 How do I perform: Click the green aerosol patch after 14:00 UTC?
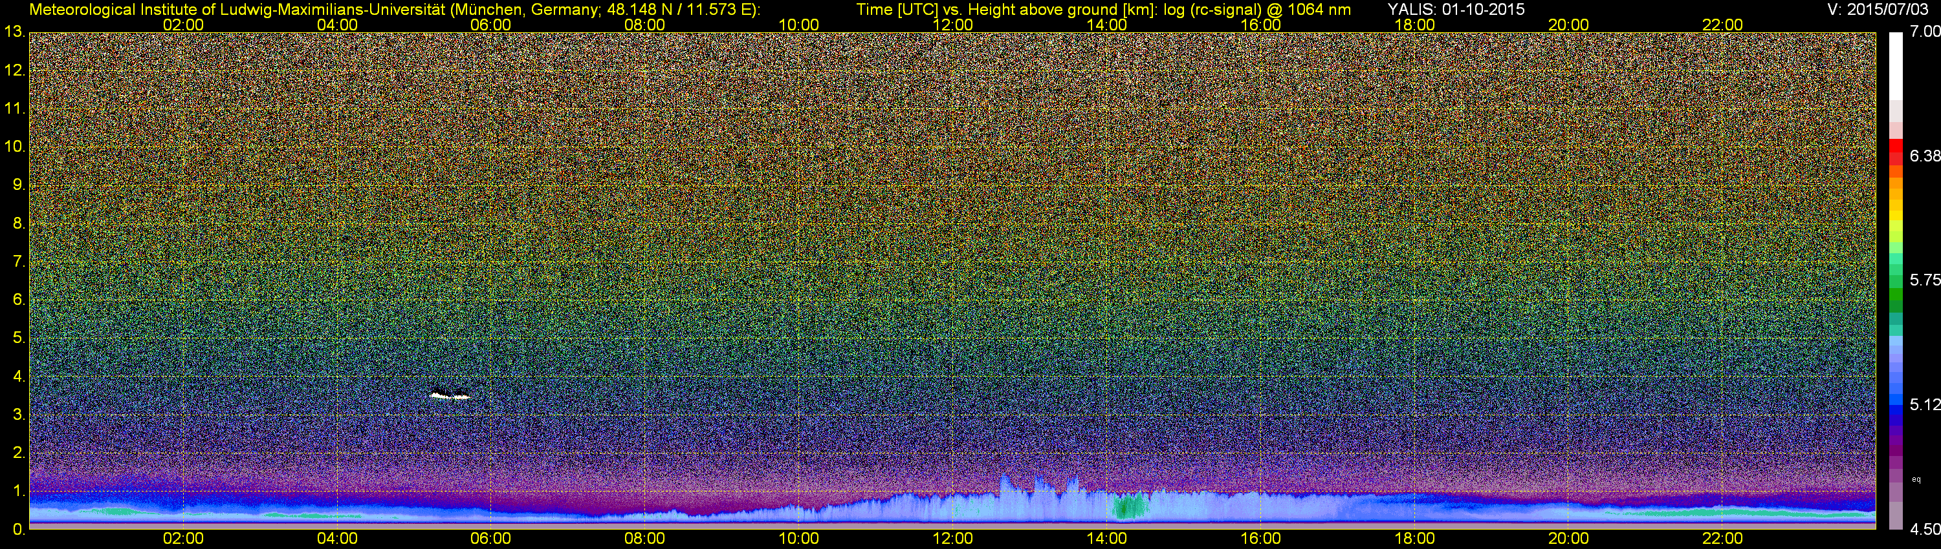coord(1130,506)
